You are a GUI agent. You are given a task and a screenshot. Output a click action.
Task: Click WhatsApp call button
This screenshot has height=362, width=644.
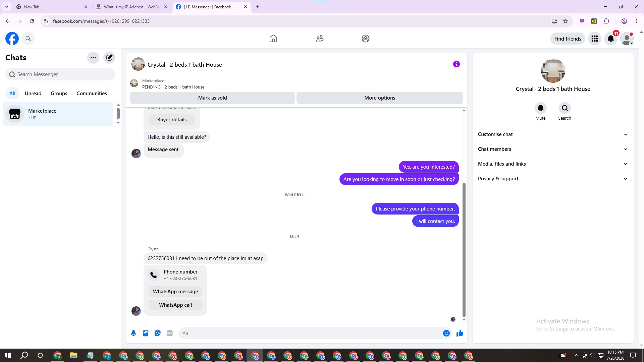click(175, 305)
